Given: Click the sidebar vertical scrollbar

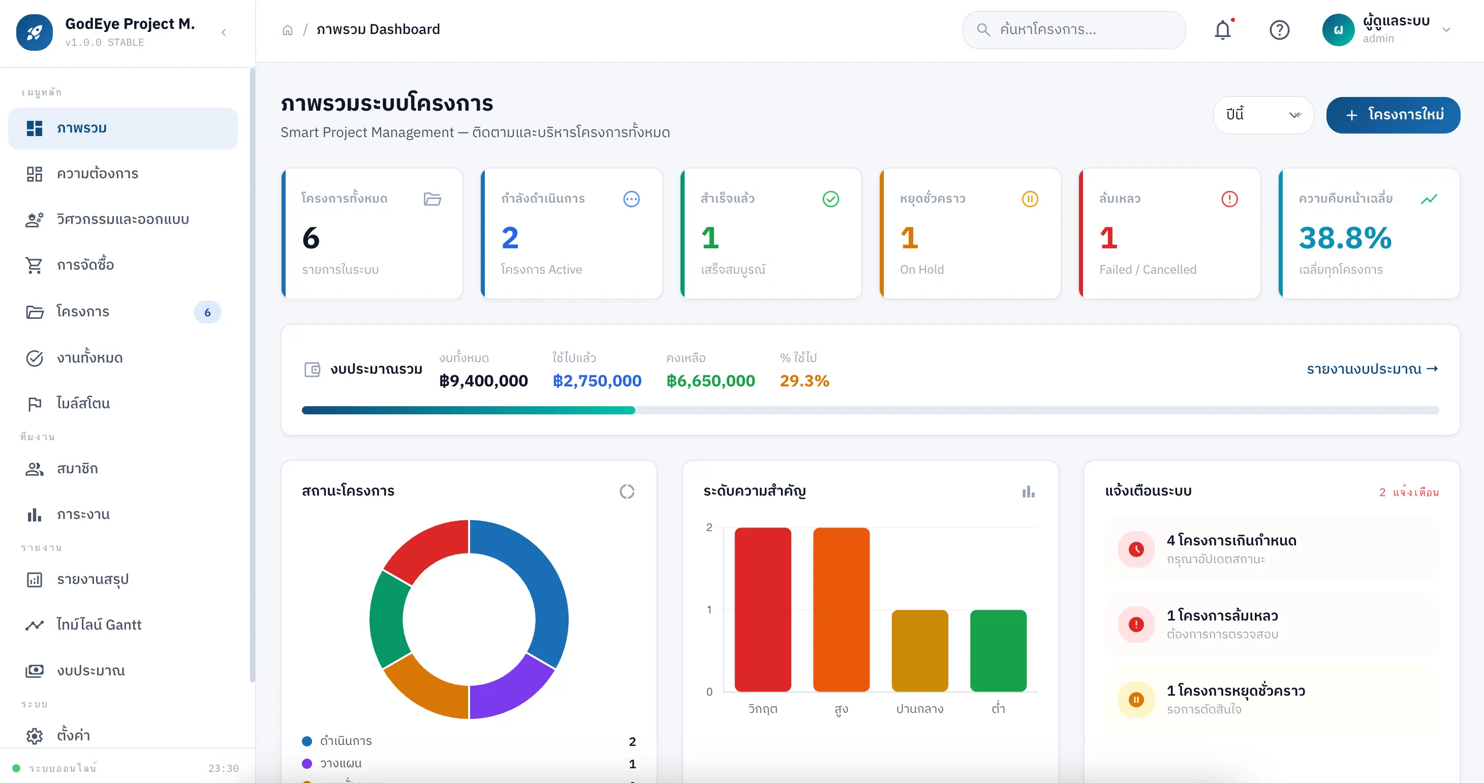Looking at the screenshot, I should [x=252, y=375].
